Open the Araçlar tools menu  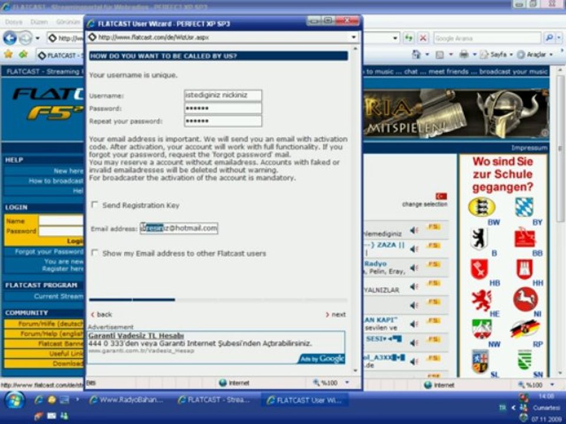[x=535, y=55]
